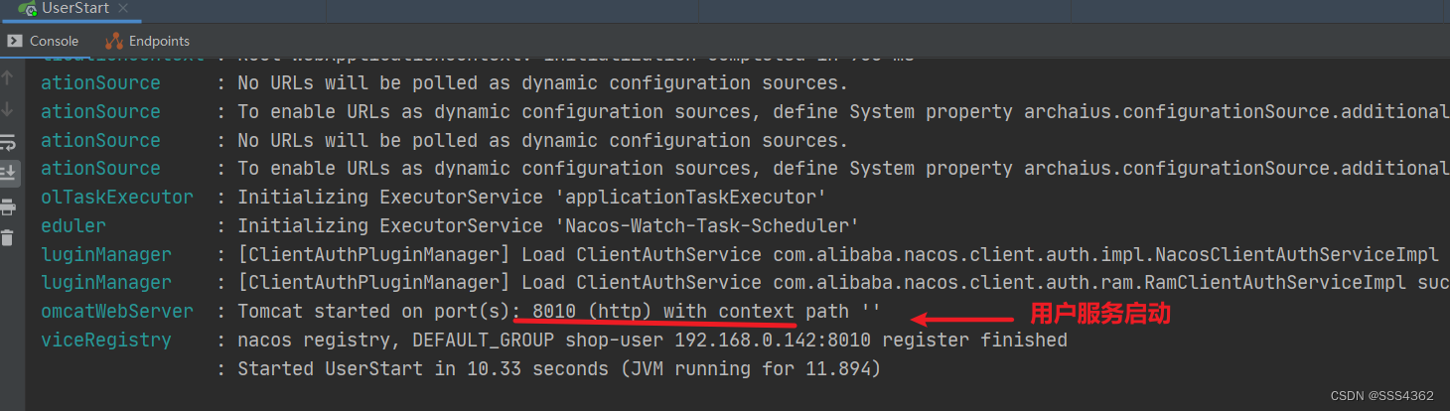
Task: Click the 'viceRegistry' logger name
Action: click(105, 341)
